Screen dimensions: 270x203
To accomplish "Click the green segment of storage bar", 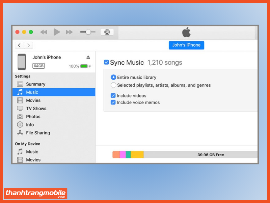I will click(128, 155).
